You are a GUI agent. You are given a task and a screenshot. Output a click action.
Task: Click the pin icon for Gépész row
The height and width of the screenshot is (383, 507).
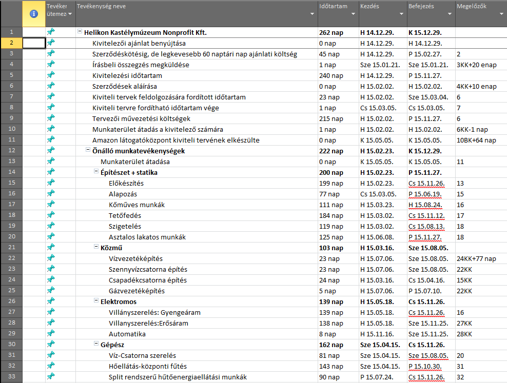(51, 344)
